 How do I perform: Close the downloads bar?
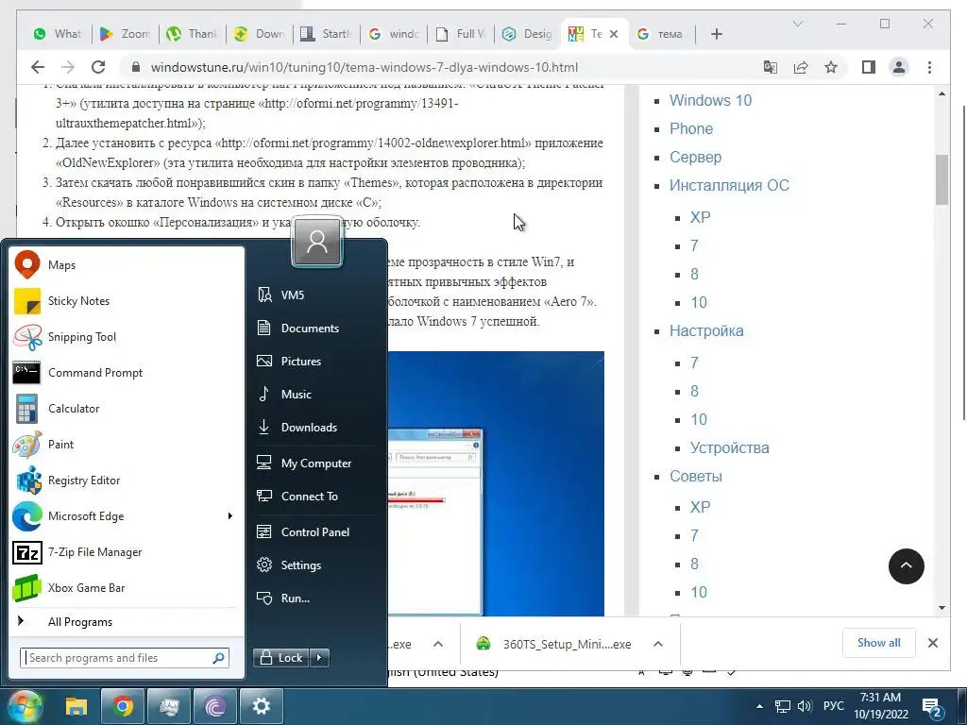932,643
